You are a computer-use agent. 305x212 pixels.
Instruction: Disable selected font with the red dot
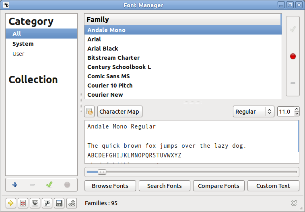tap(293, 56)
